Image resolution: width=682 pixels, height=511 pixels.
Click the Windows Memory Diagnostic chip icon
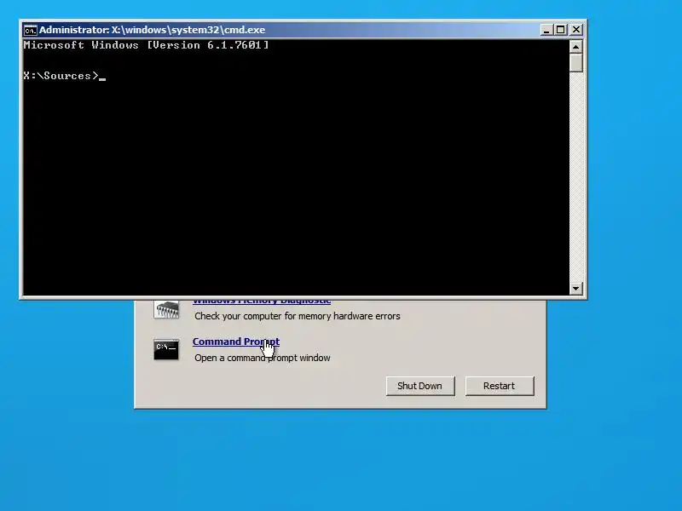(166, 309)
